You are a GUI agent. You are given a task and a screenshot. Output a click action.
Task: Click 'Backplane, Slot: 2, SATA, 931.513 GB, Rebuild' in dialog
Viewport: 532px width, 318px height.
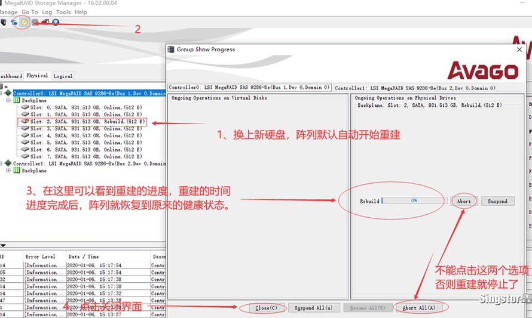[429, 106]
